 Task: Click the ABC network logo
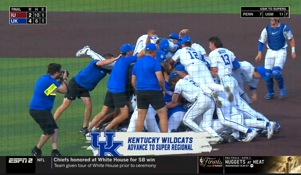click(252, 166)
